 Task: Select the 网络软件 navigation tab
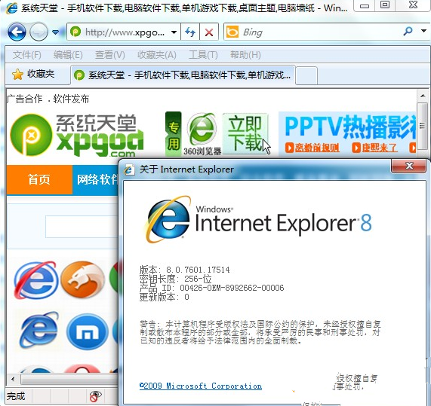pyautogui.click(x=95, y=179)
